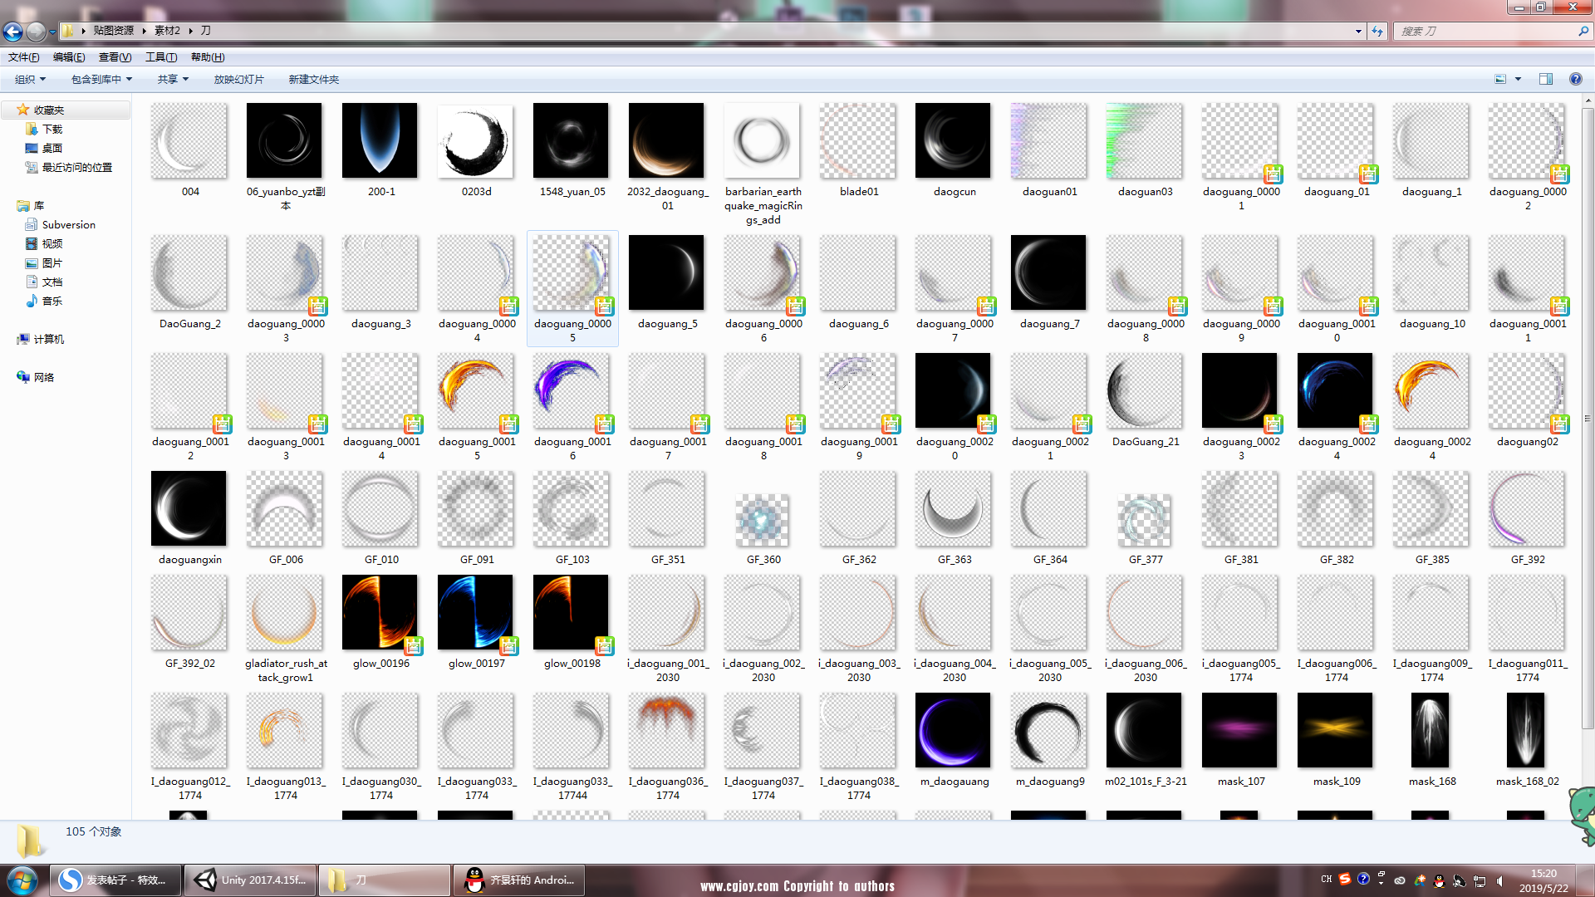Select the gladiator_rush_attack_grow1 thumbnail

285,612
